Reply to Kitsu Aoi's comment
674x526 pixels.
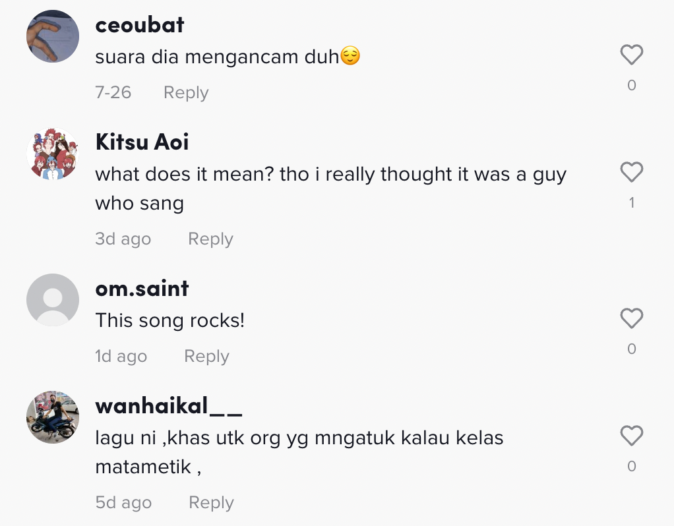tap(210, 239)
